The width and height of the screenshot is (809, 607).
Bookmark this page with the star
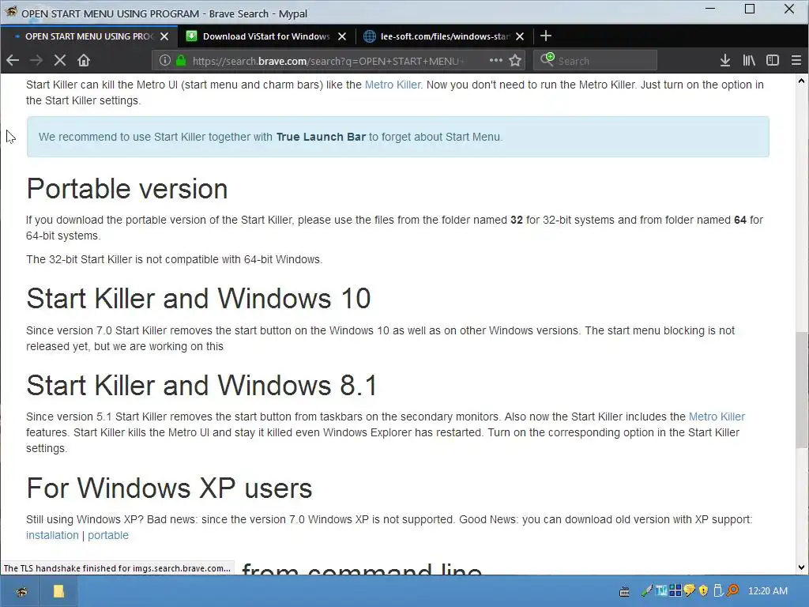515,60
